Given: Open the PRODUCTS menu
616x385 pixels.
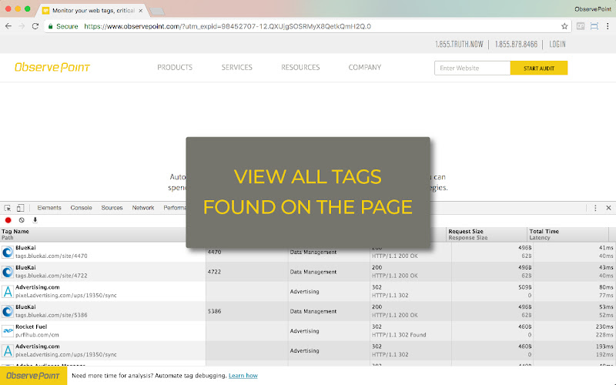Looking at the screenshot, I should pyautogui.click(x=175, y=67).
